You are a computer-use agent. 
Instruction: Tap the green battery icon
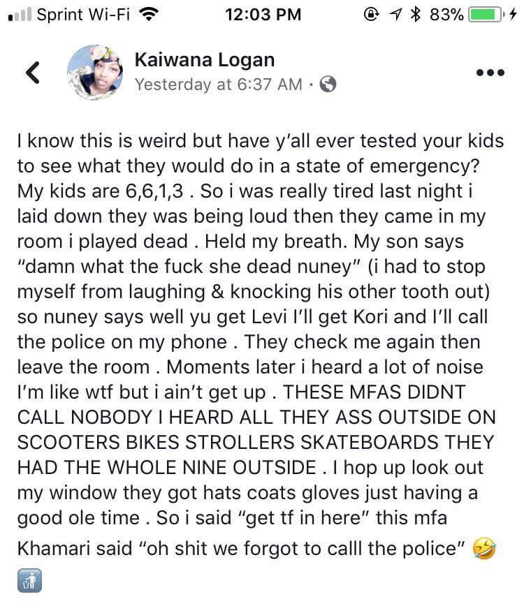tap(486, 13)
